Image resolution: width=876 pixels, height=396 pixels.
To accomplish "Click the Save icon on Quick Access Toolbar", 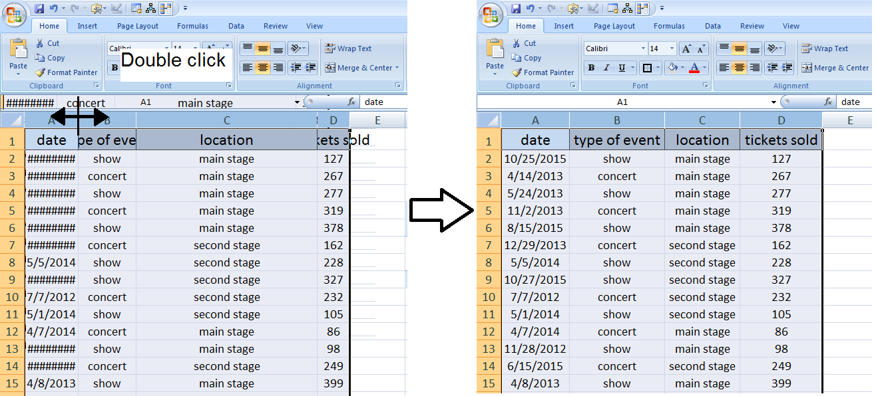I will coord(517,7).
